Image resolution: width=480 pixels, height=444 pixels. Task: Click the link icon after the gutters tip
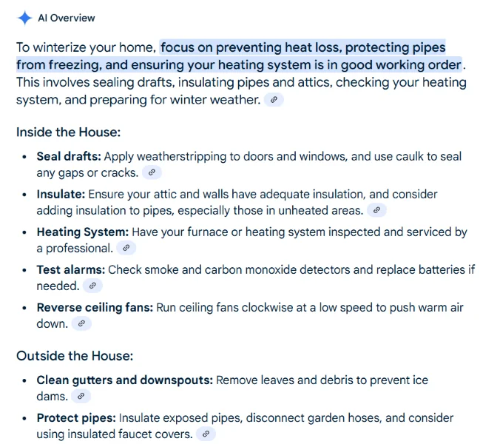point(82,396)
